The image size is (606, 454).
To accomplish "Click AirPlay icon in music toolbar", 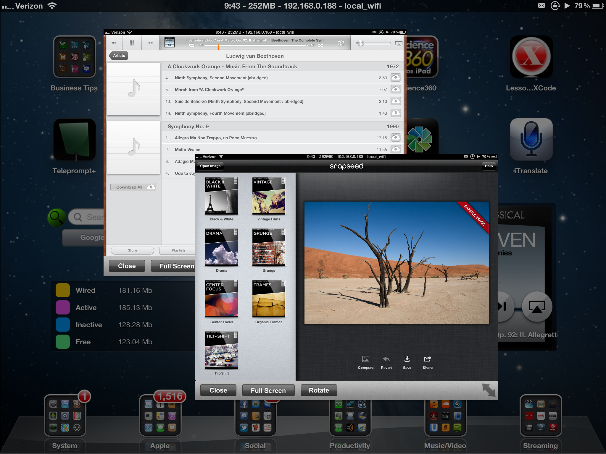I will click(x=399, y=43).
